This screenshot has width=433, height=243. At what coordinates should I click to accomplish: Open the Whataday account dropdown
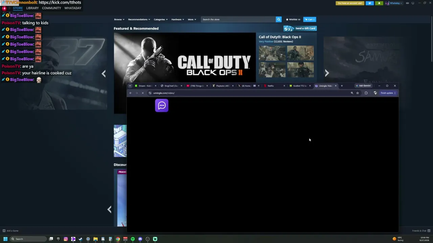(x=393, y=3)
